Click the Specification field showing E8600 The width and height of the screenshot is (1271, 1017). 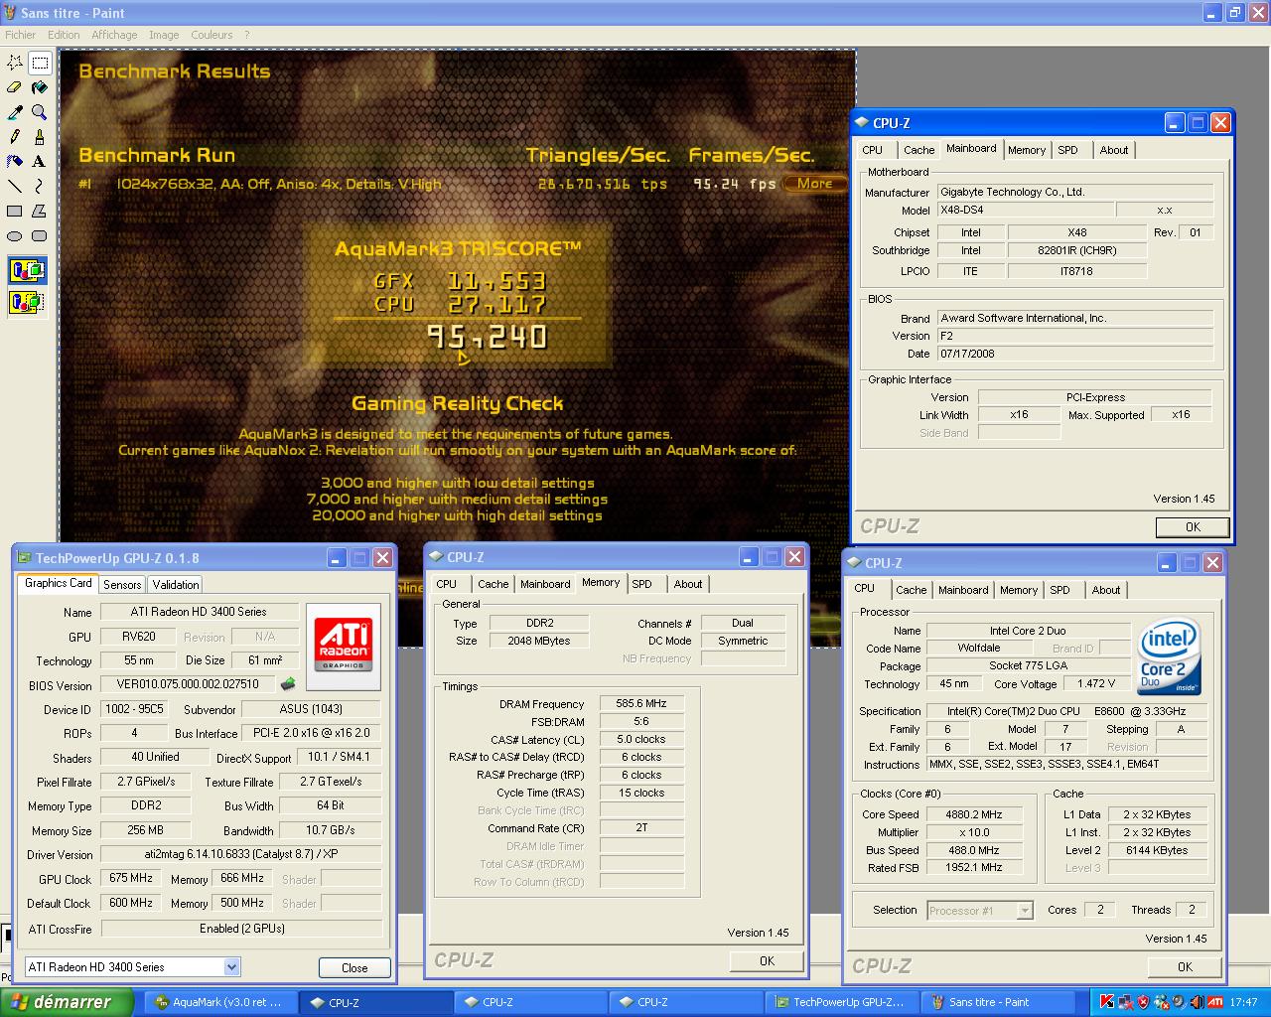pos(1066,711)
